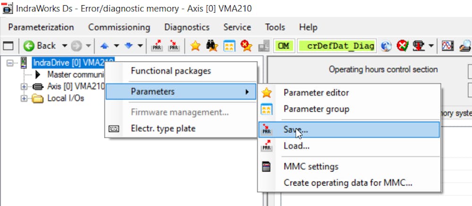Open Parameter editor from submenu

pyautogui.click(x=316, y=93)
